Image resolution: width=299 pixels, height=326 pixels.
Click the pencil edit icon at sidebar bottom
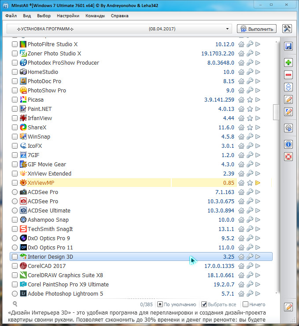point(288,307)
